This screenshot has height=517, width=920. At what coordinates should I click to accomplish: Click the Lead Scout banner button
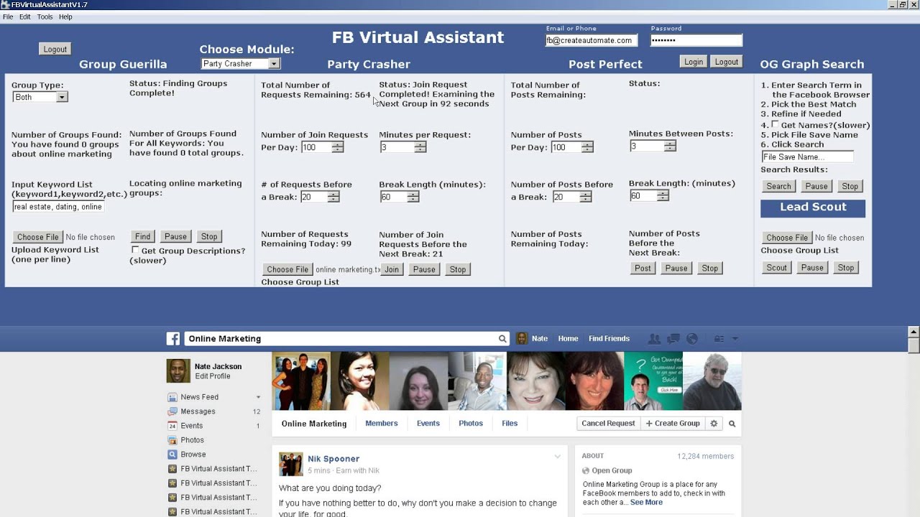pos(813,208)
